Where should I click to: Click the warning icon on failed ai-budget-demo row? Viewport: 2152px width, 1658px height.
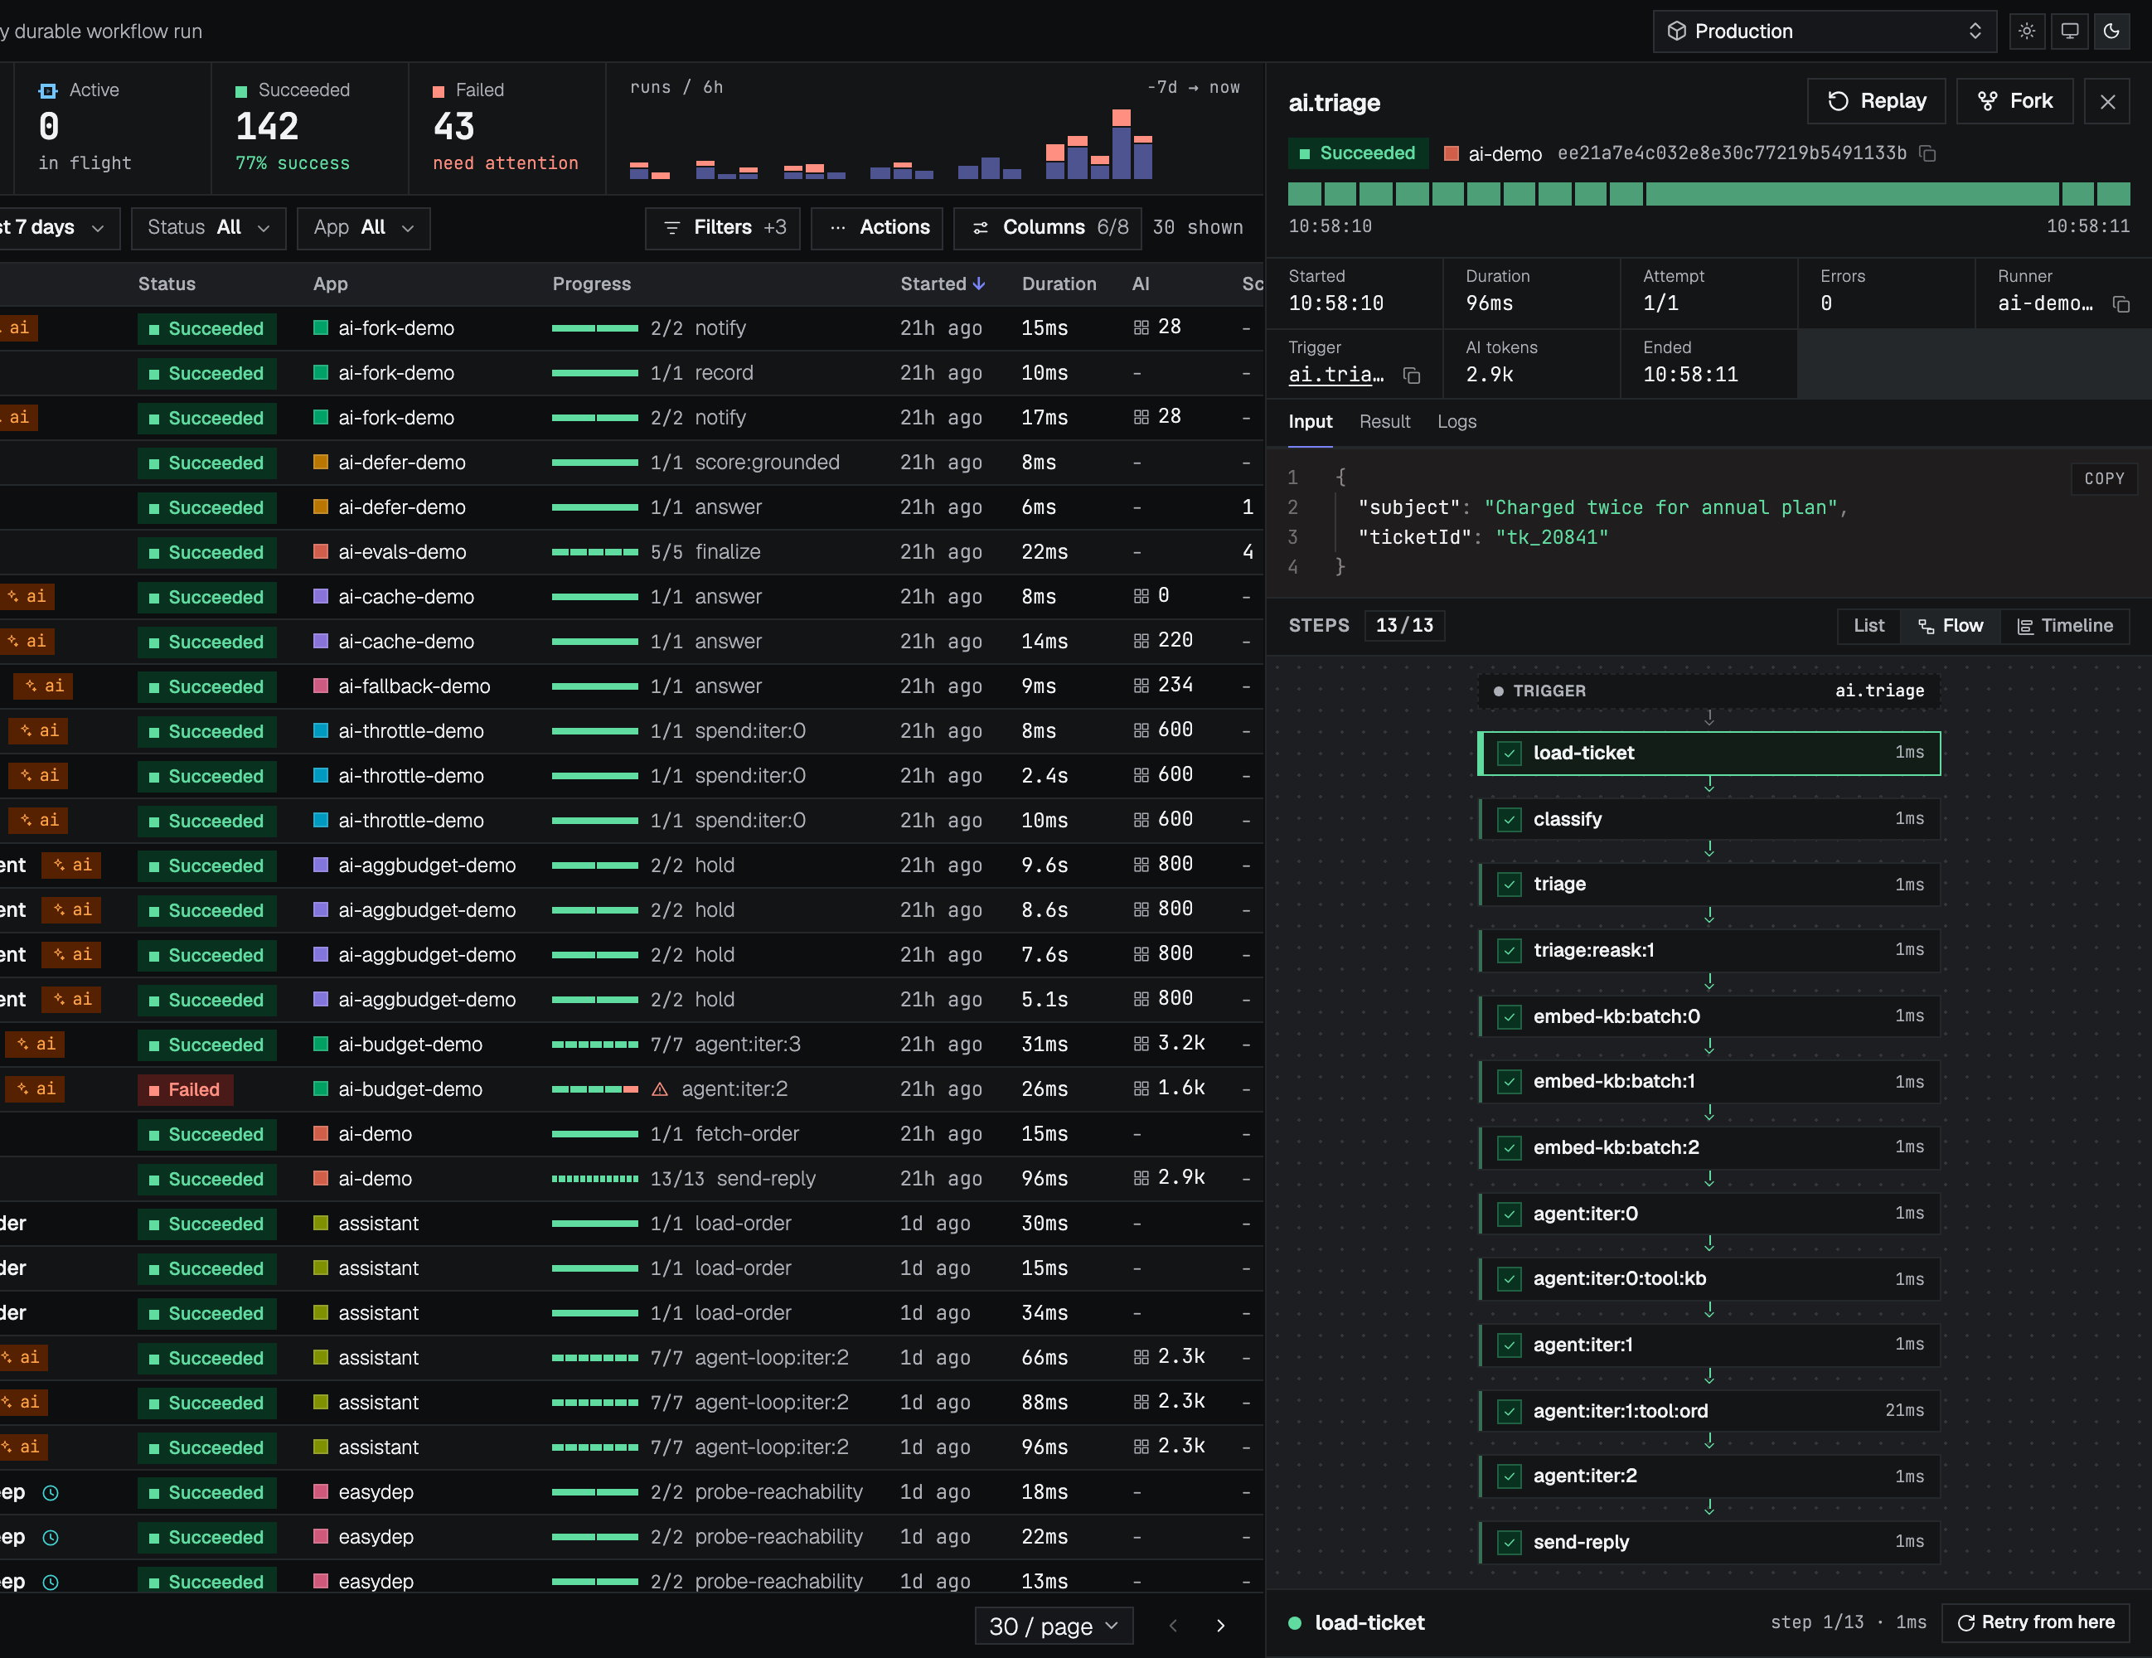[x=660, y=1089]
